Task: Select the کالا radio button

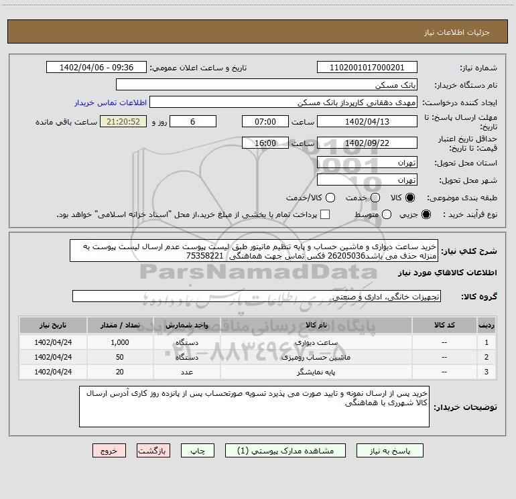Action: click(x=410, y=198)
